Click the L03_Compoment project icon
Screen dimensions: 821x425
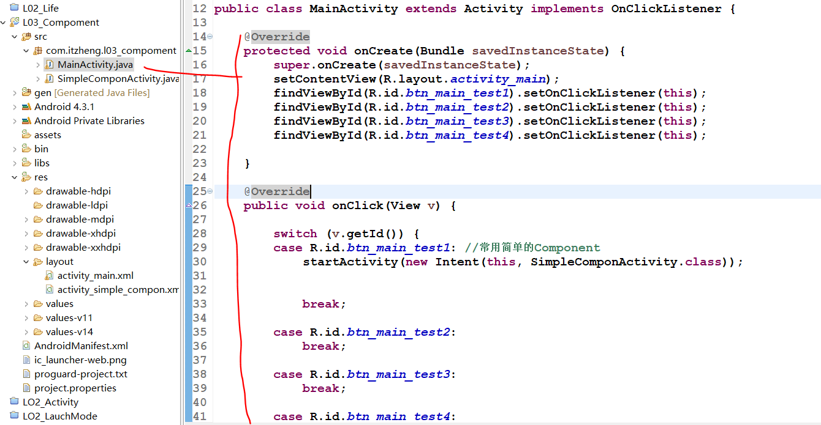point(15,22)
